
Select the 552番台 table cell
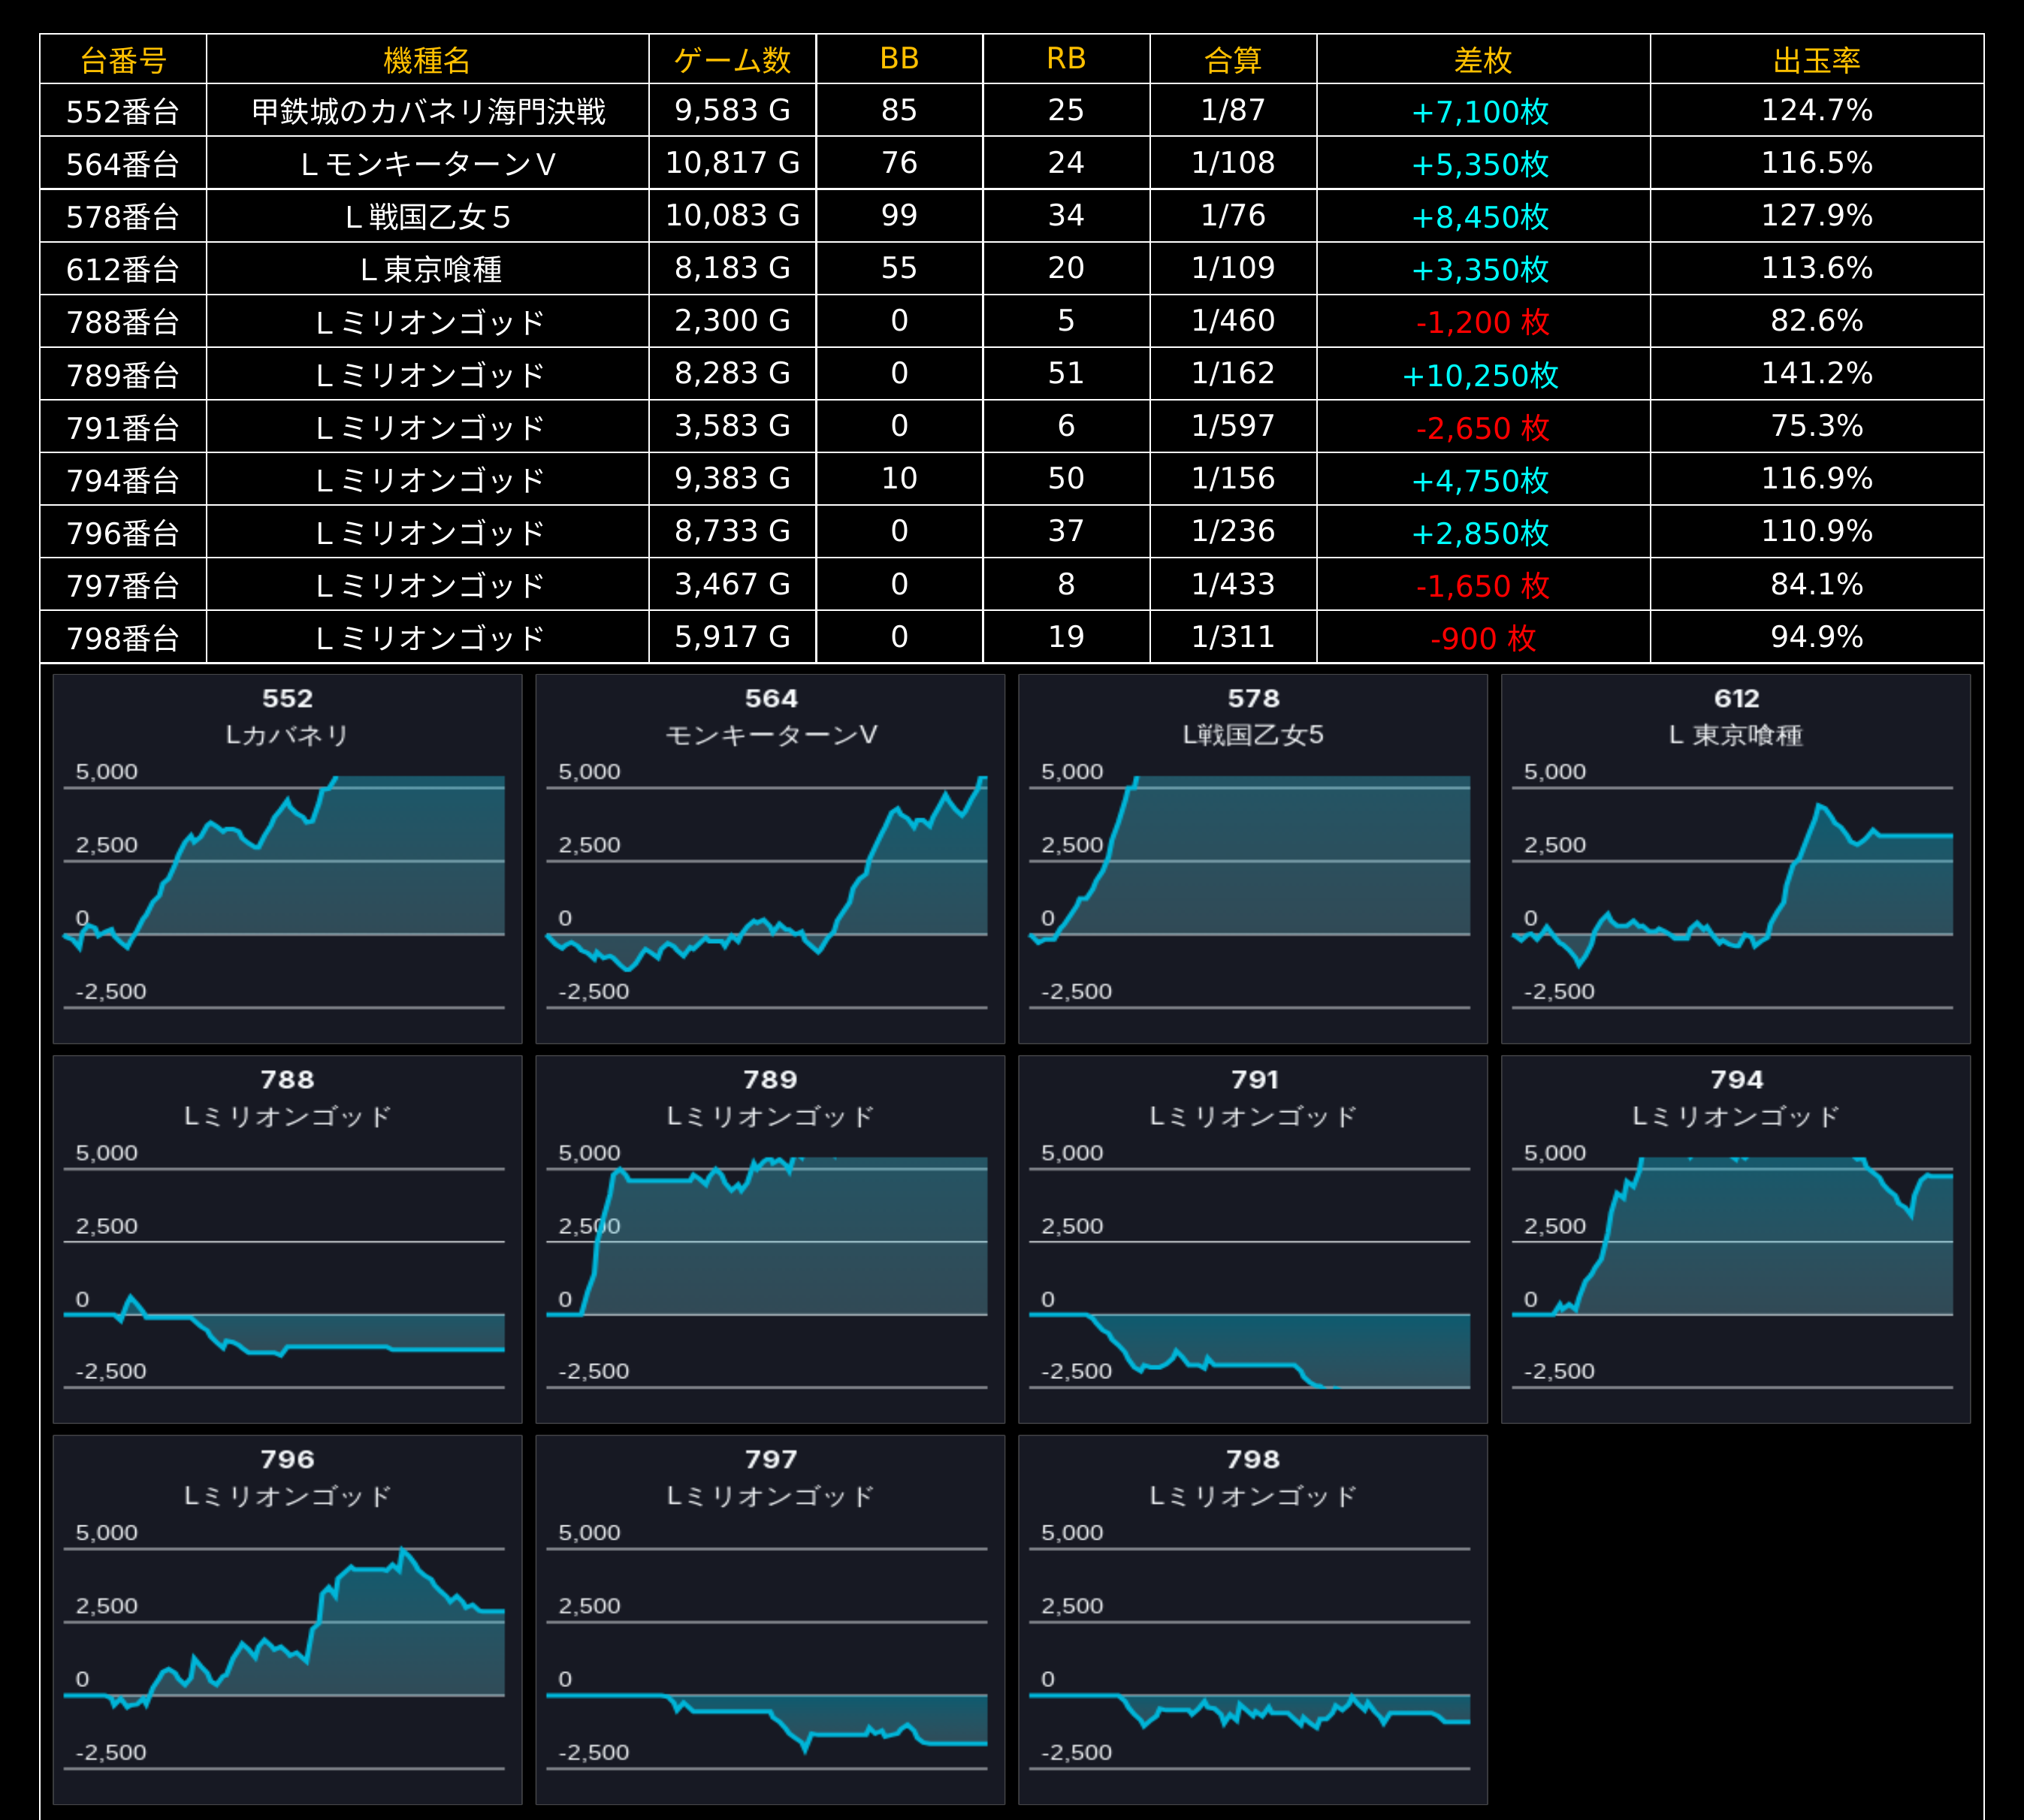(x=123, y=110)
